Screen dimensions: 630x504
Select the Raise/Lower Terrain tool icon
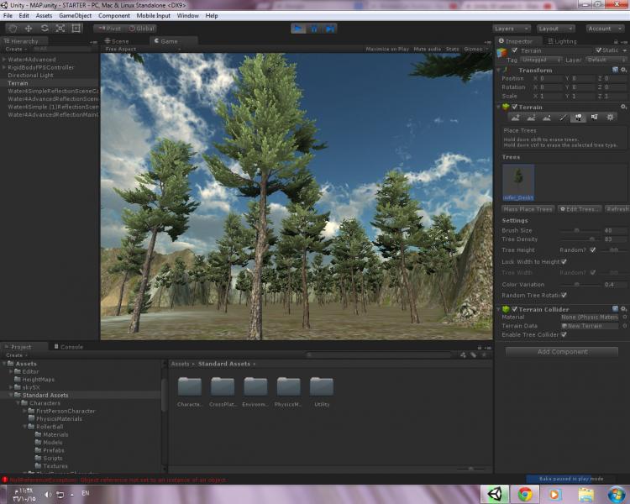click(515, 118)
